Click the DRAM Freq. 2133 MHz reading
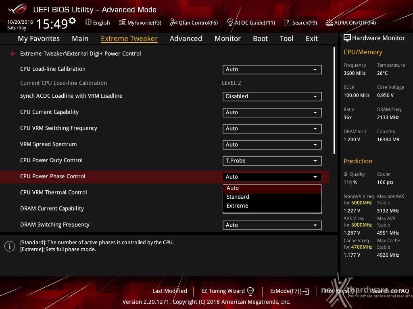This screenshot has width=413, height=309. pos(388,117)
